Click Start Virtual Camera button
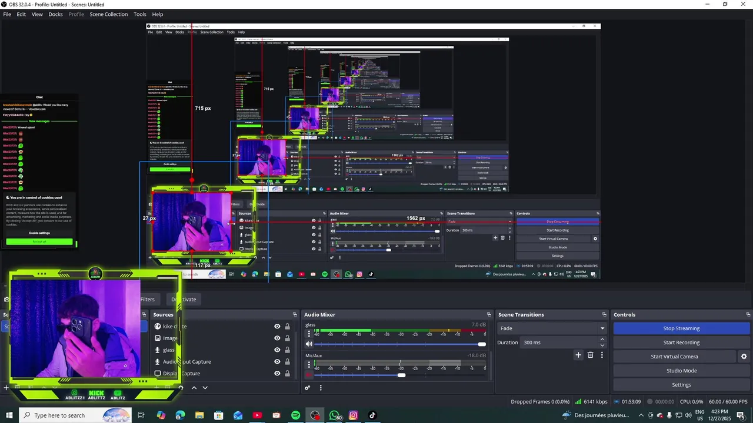 [x=674, y=357]
